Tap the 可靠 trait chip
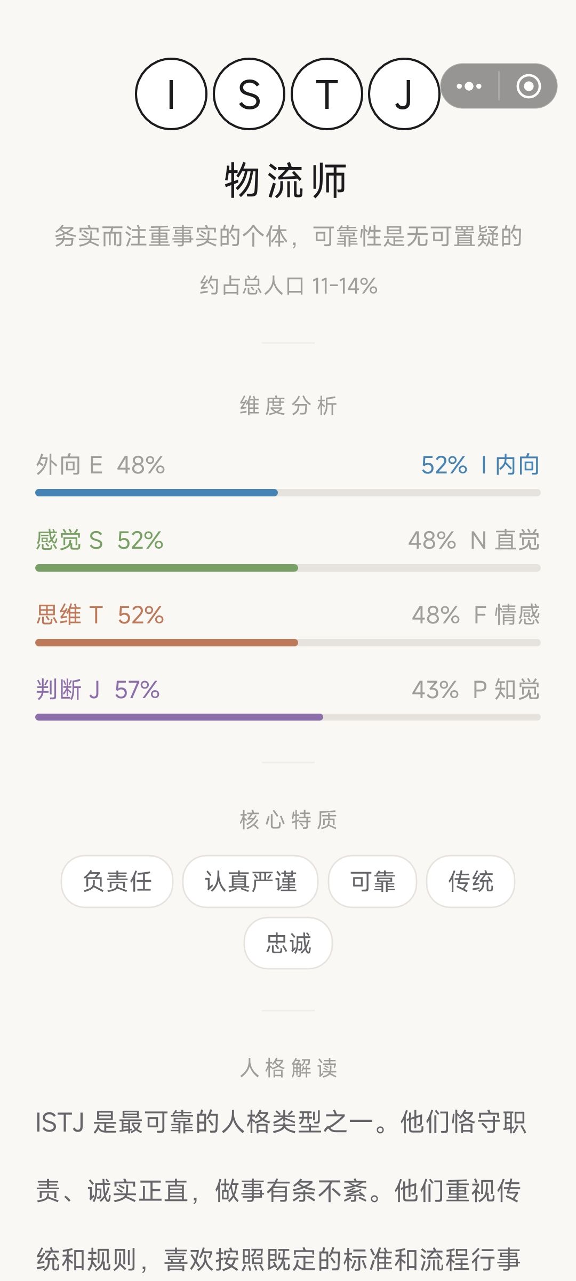 click(372, 881)
